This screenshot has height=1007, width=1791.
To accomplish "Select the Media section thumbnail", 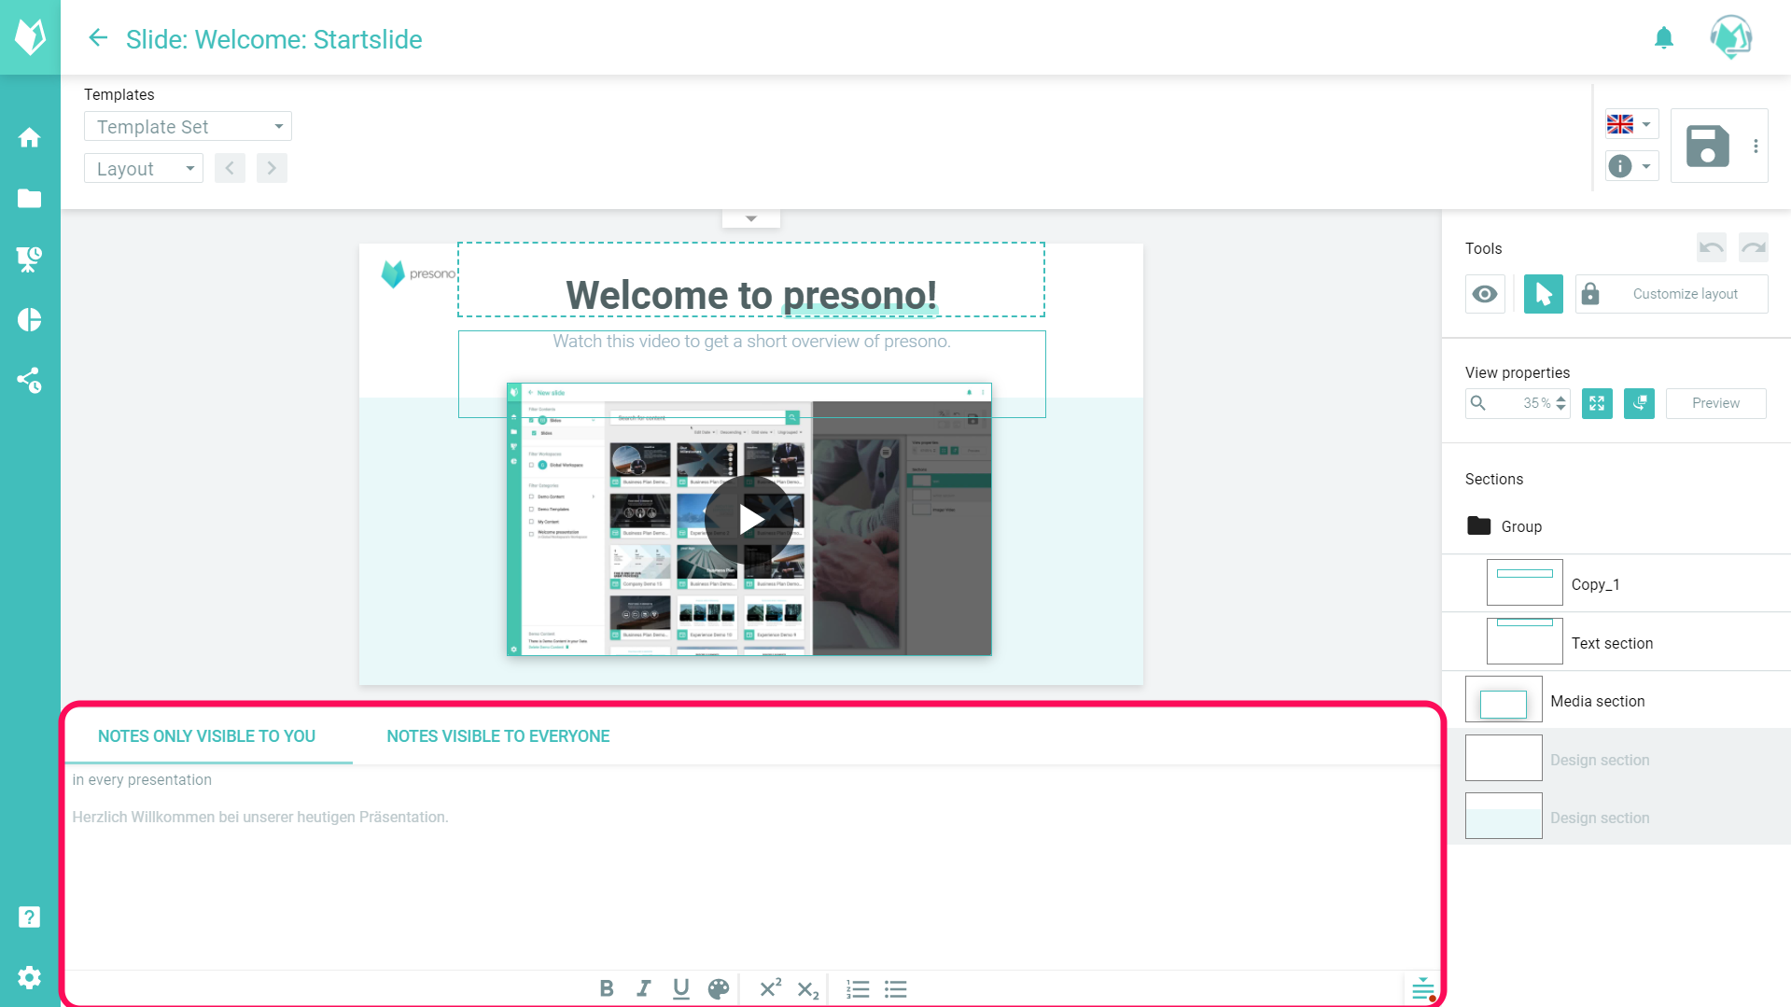I will (x=1504, y=700).
